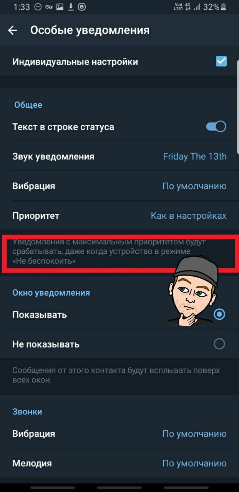Uncheck the Индивидуальные настройки checkbox

[x=221, y=61]
